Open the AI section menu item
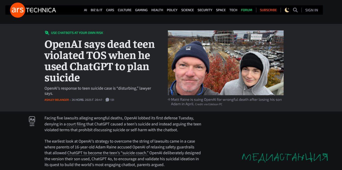 click(85, 10)
